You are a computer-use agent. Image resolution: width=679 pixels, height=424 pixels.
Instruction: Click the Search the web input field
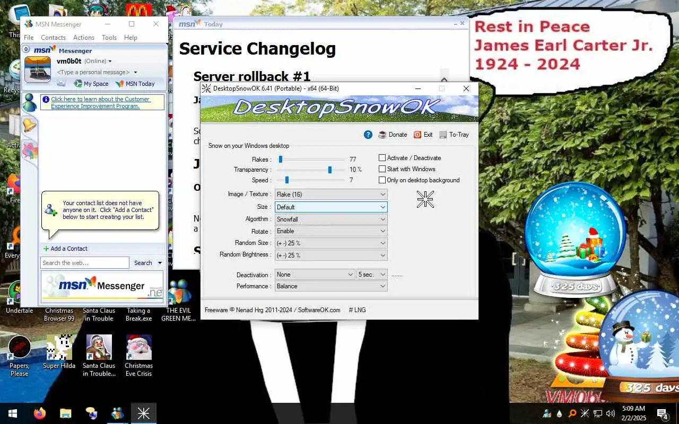85,263
